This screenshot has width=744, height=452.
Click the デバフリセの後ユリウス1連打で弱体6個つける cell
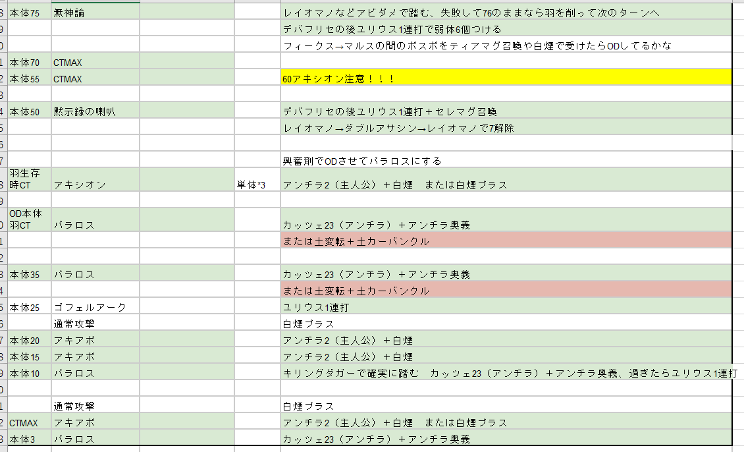tap(506, 28)
